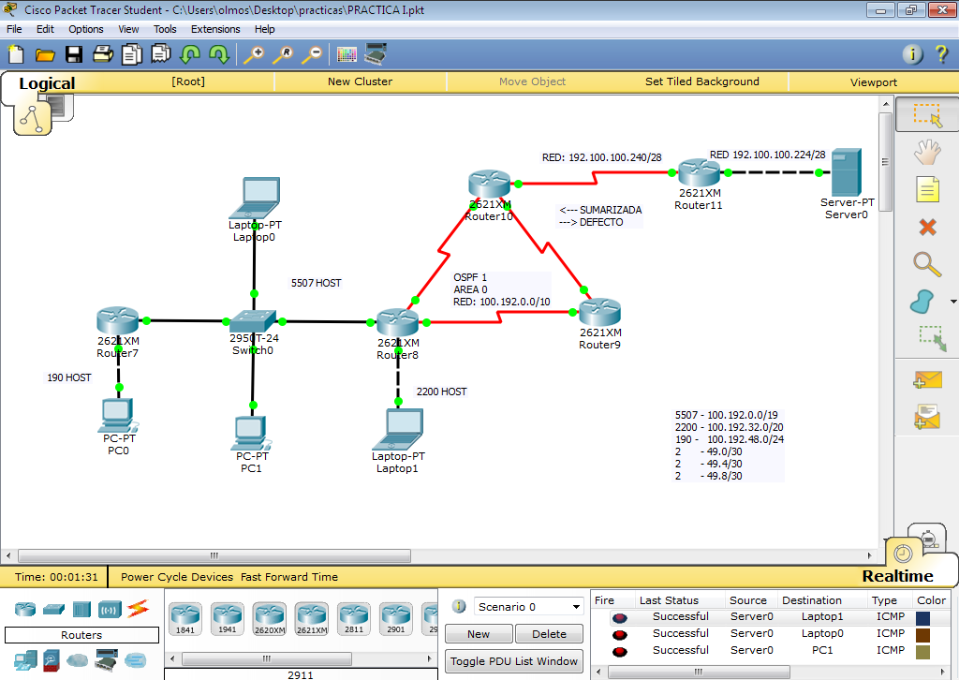Open the Options menu
The width and height of the screenshot is (959, 680).
pyautogui.click(x=85, y=29)
